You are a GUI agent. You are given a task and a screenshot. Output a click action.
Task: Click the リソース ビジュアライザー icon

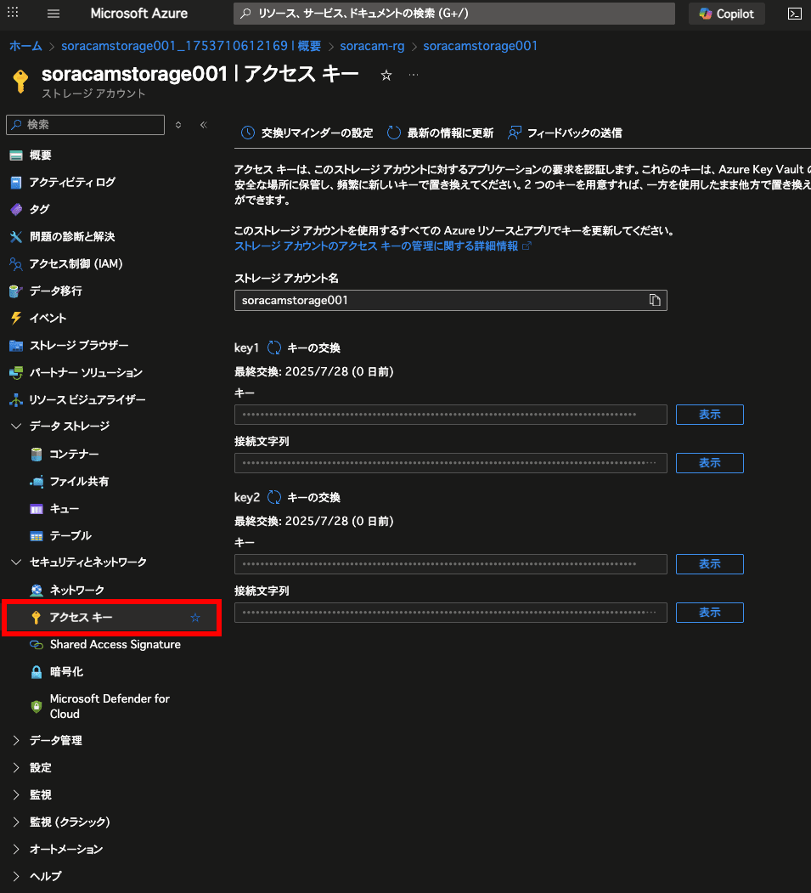pyautogui.click(x=16, y=400)
